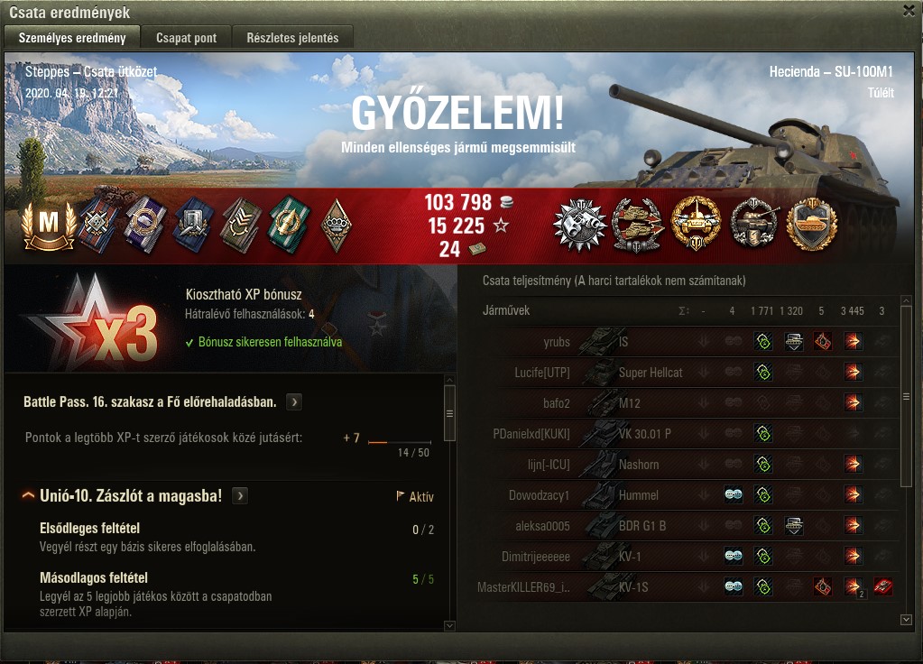Screen dimensions: 923x664
Task: Click the down arrow of vehicle list scrollbar
Action: (906, 620)
